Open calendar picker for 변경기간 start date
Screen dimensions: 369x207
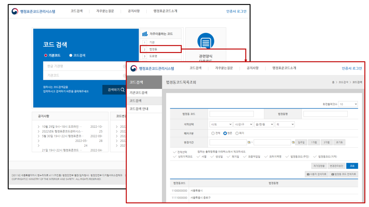249,143
